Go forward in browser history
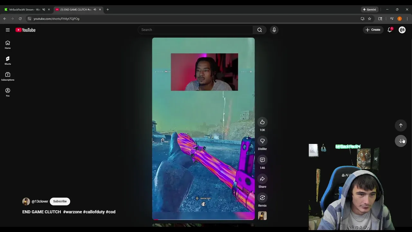 [x=13, y=19]
